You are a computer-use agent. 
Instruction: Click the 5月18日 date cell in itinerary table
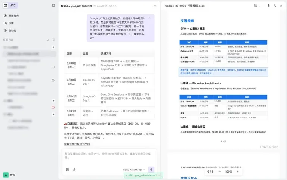(x=71, y=65)
